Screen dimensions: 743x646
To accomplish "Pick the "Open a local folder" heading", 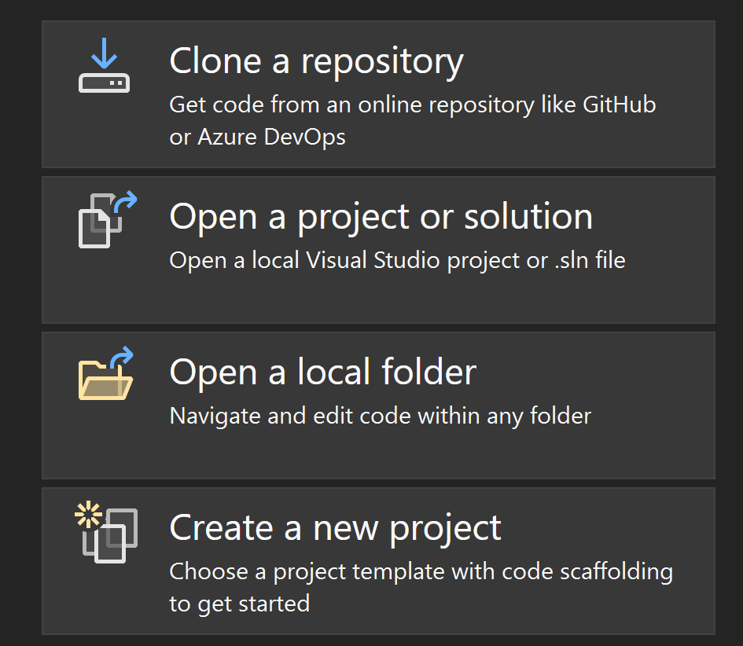I will (x=322, y=373).
